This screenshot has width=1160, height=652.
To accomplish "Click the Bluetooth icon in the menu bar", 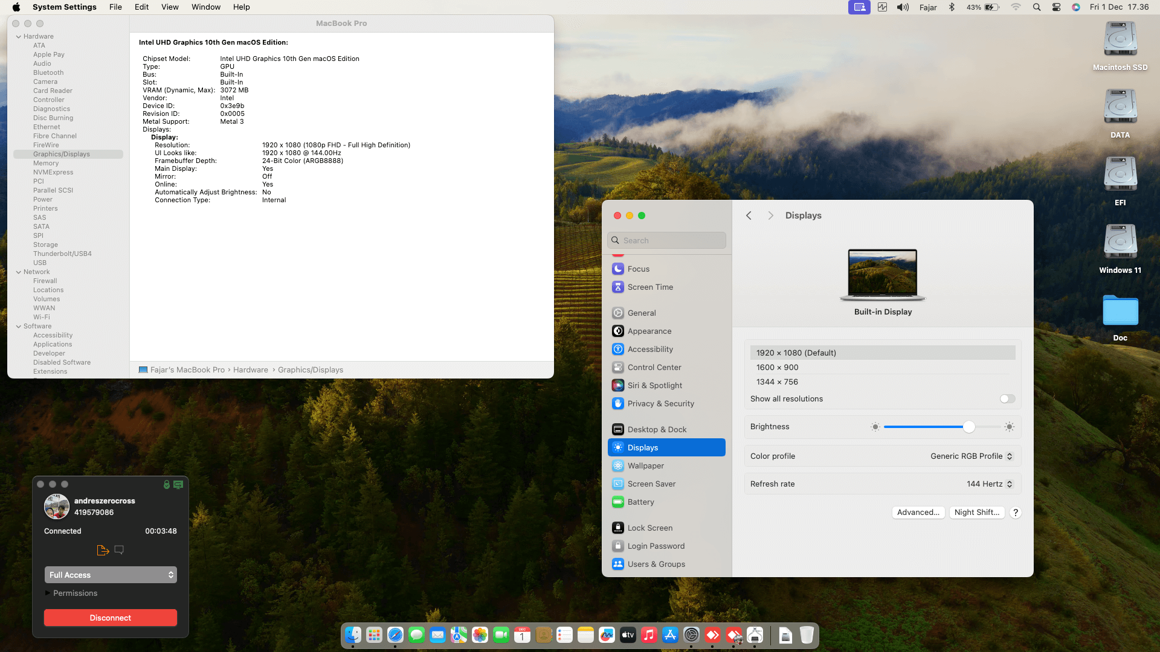I will (x=952, y=7).
